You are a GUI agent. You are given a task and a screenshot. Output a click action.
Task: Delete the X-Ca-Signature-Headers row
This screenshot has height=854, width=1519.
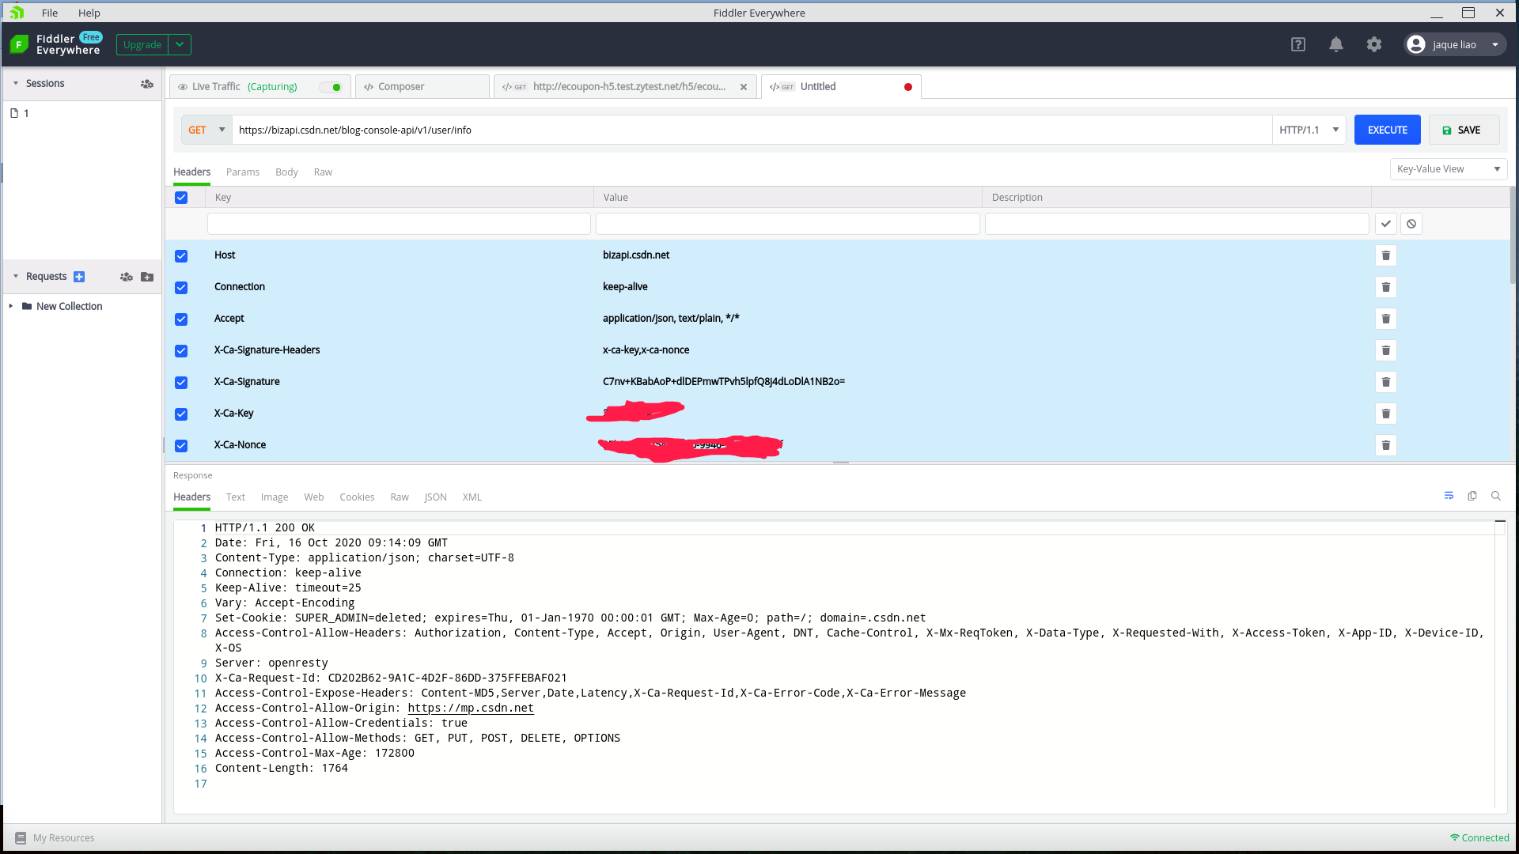point(1386,350)
